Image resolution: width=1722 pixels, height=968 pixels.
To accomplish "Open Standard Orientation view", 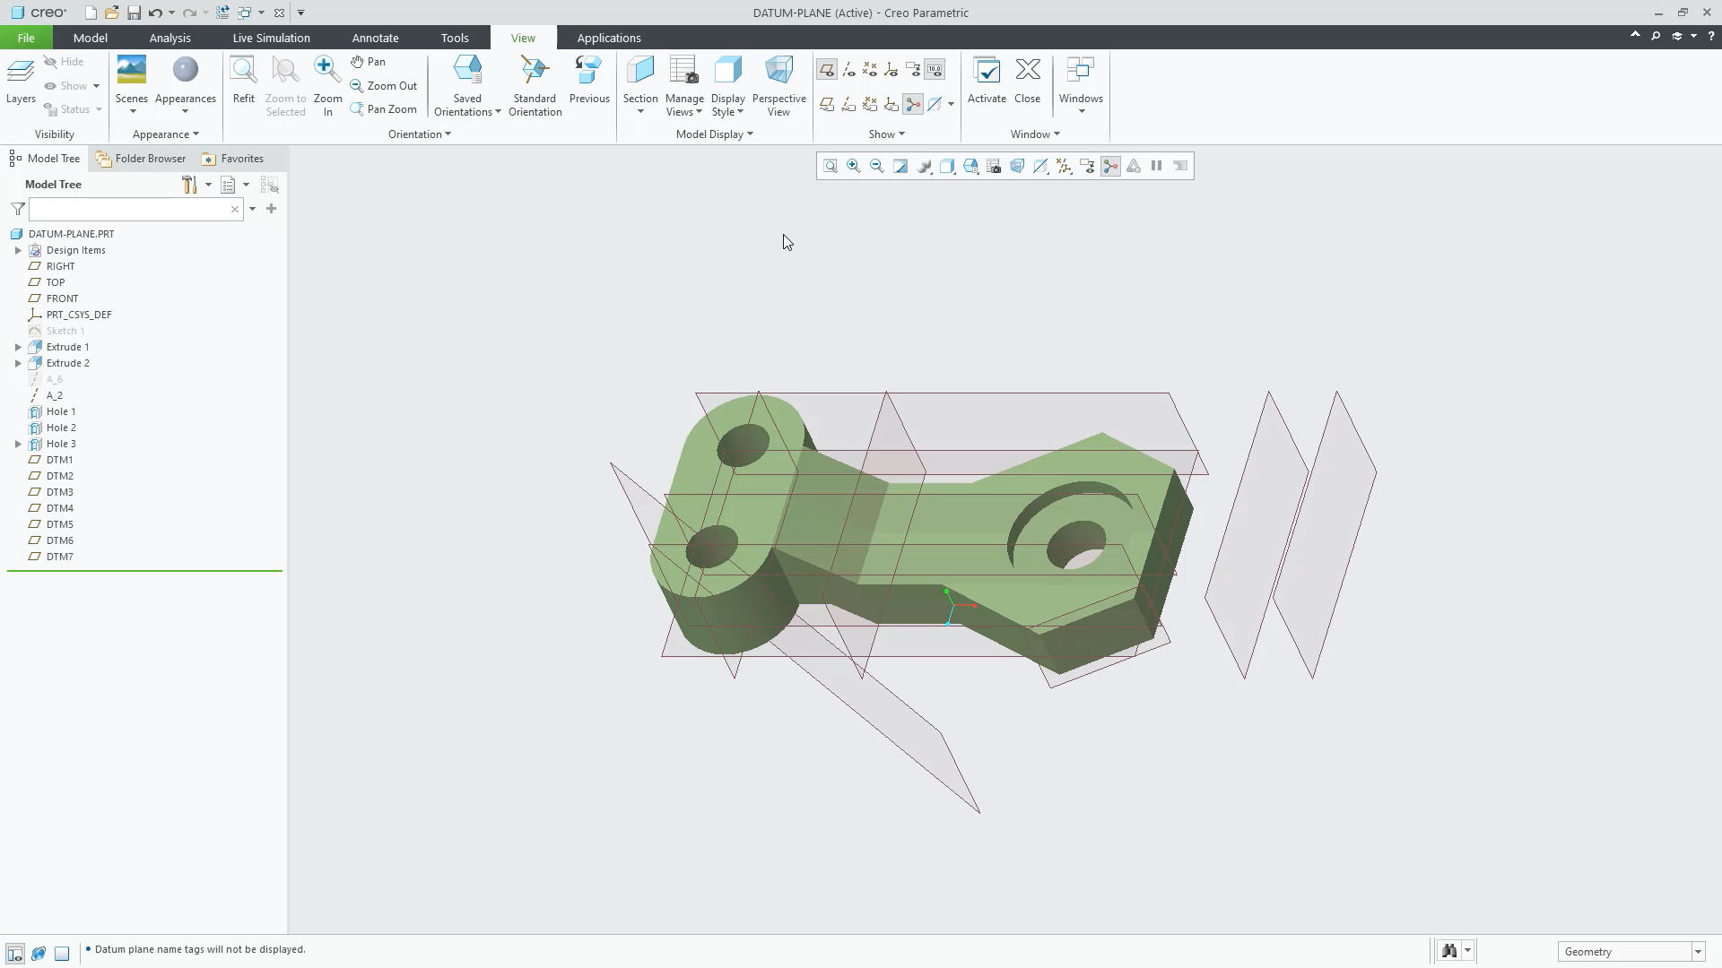I will (x=535, y=85).
